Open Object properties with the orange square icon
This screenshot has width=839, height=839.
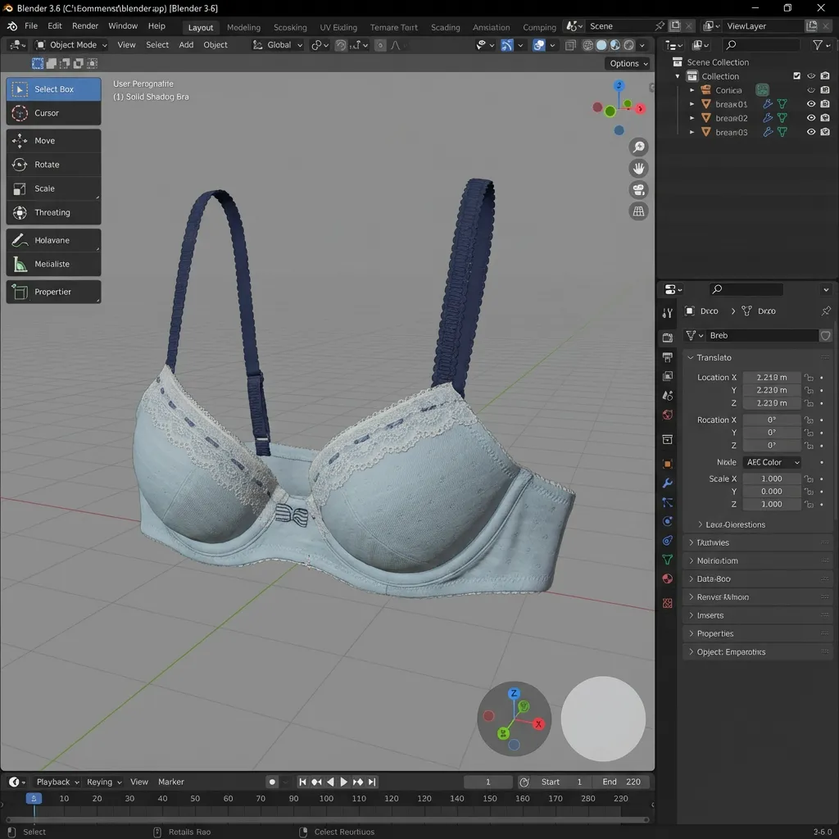tap(667, 462)
